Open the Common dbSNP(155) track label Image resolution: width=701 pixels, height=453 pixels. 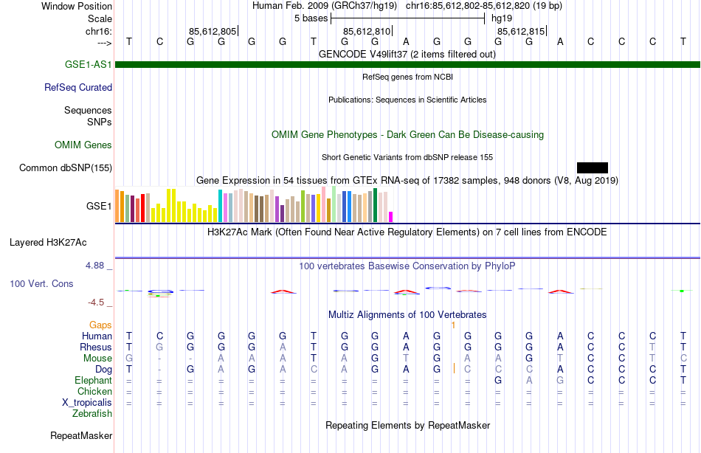click(66, 167)
